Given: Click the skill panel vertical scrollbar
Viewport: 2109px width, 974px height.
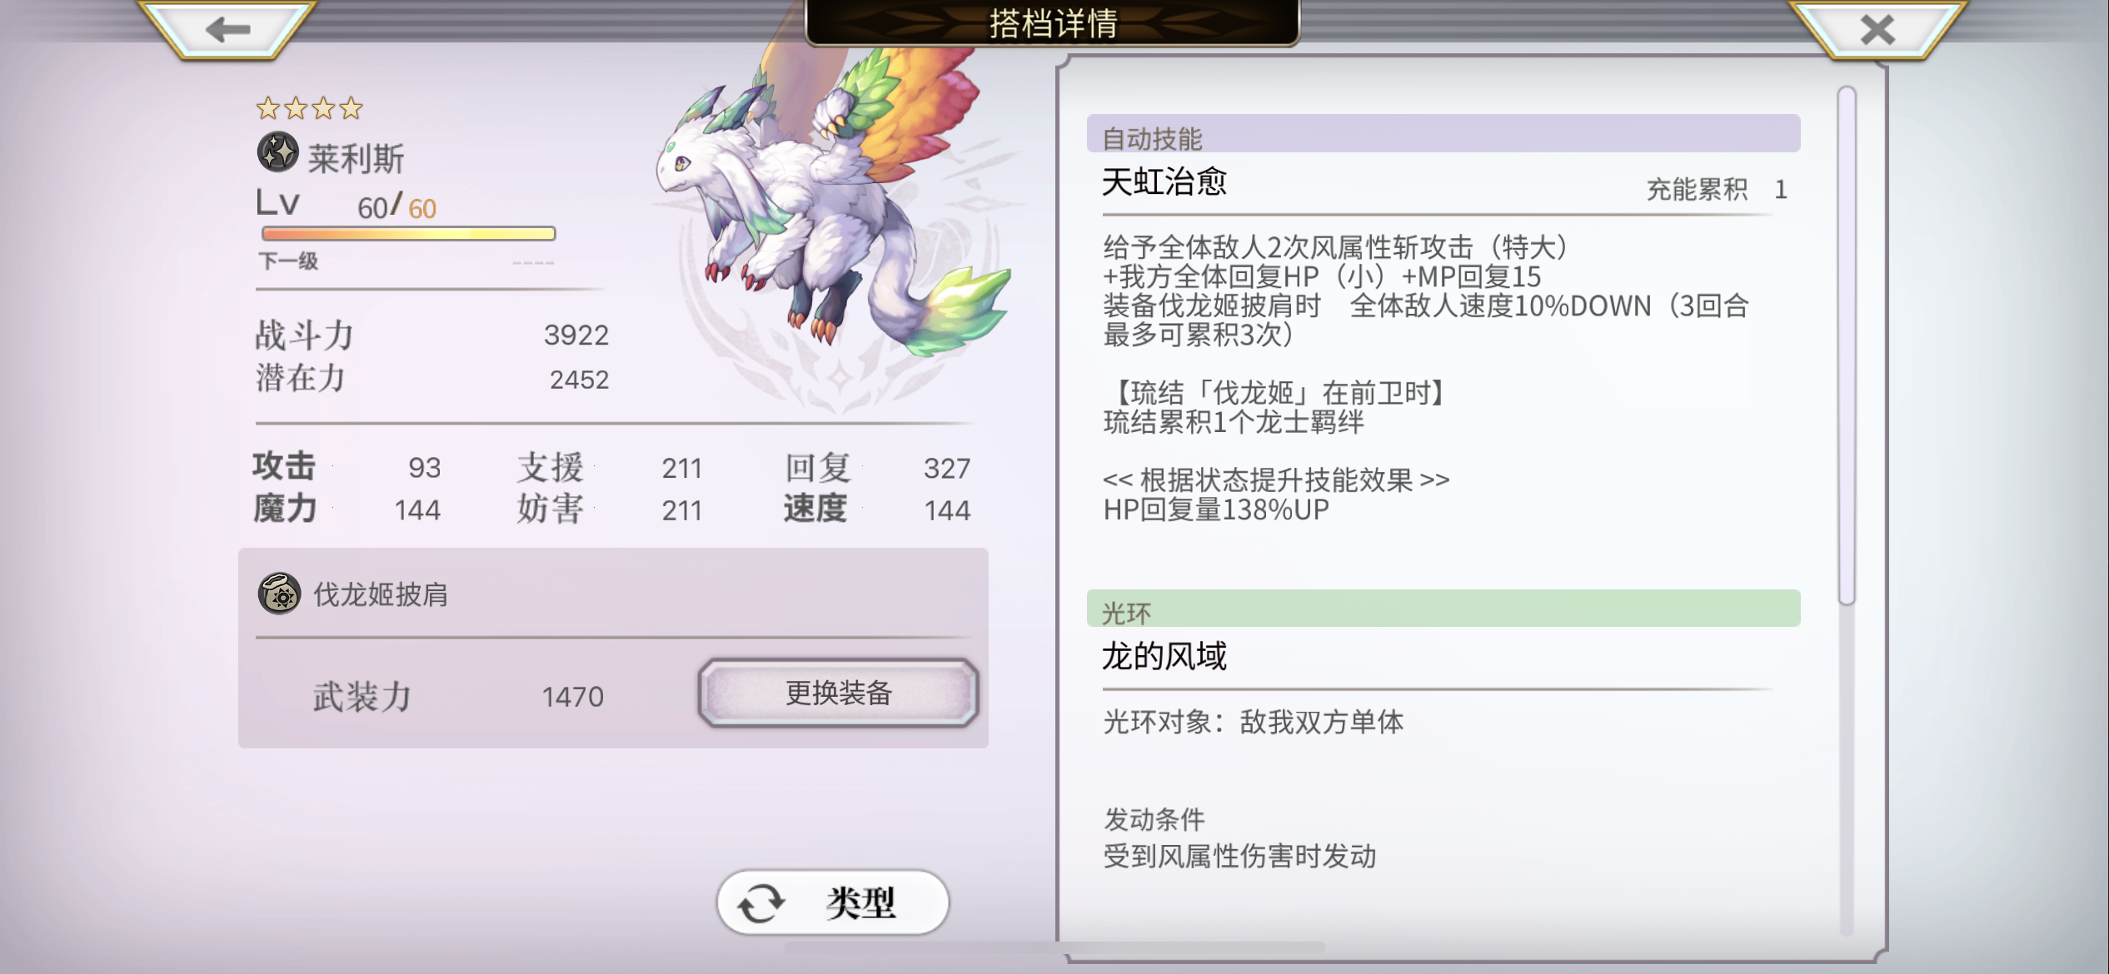Looking at the screenshot, I should click(x=1847, y=345).
